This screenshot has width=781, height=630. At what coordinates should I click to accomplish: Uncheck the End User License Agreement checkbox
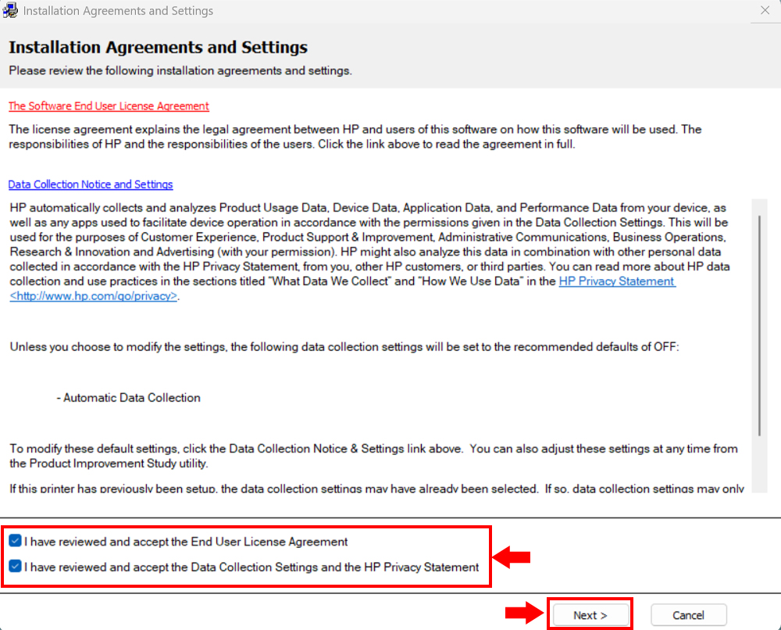(15, 541)
